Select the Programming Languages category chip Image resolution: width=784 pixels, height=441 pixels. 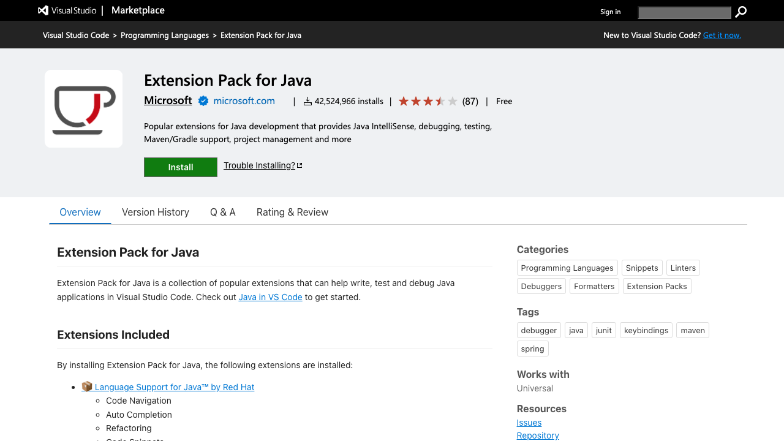point(567,268)
